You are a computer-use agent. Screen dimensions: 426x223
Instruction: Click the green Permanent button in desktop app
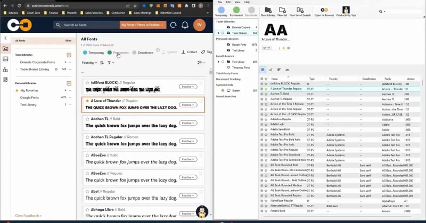click(x=236, y=12)
